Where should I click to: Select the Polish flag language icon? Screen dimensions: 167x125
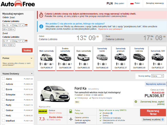tap(132, 4)
